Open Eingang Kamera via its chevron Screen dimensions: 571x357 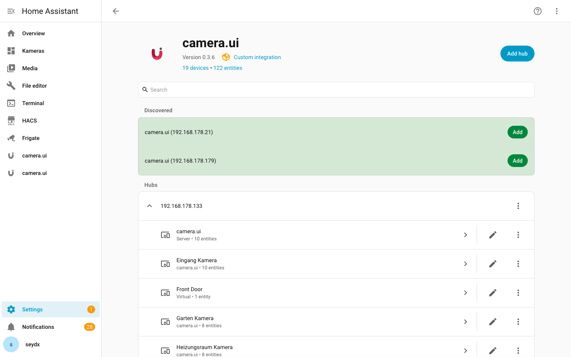point(466,264)
